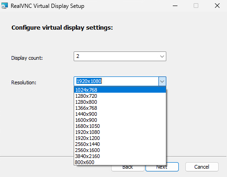Image resolution: width=227 pixels, height=177 pixels.
Task: Minimize the RealVNC setup window
Action: 175,6
